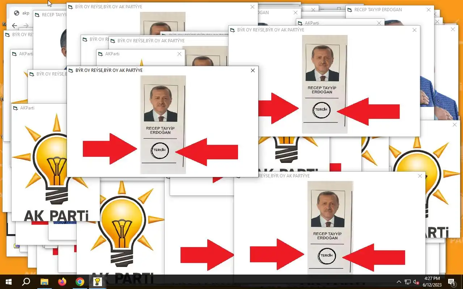Click the TERCİH stamp in the active window
463x289 pixels.
160,150
